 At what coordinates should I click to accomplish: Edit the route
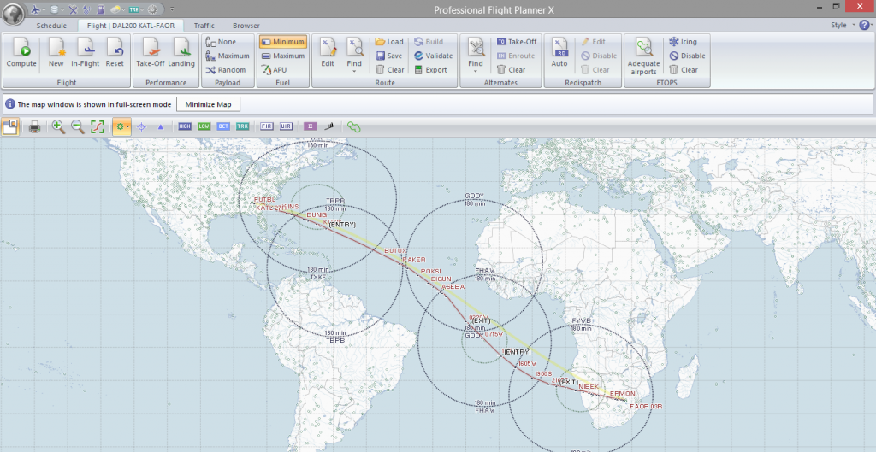(328, 52)
